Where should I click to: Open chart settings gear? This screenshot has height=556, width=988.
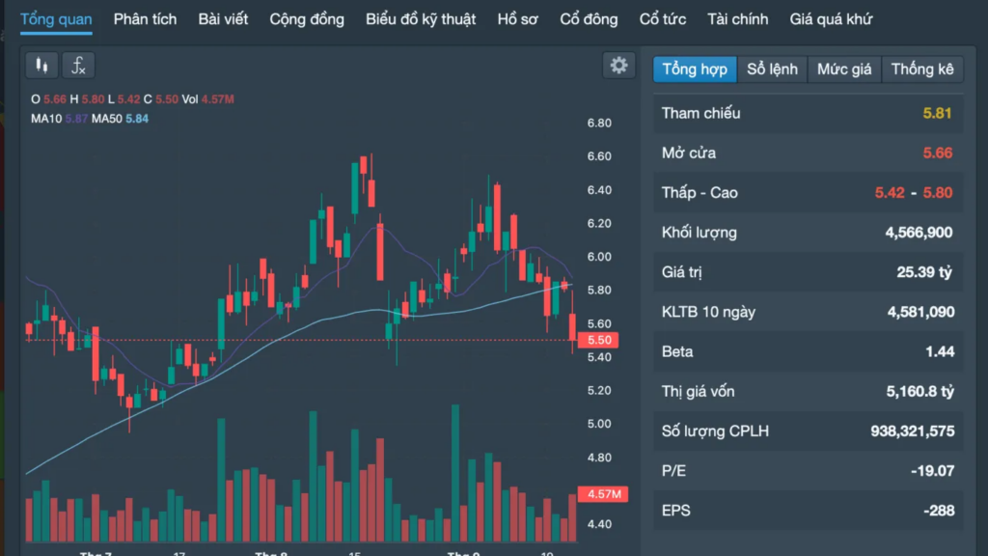pyautogui.click(x=618, y=66)
